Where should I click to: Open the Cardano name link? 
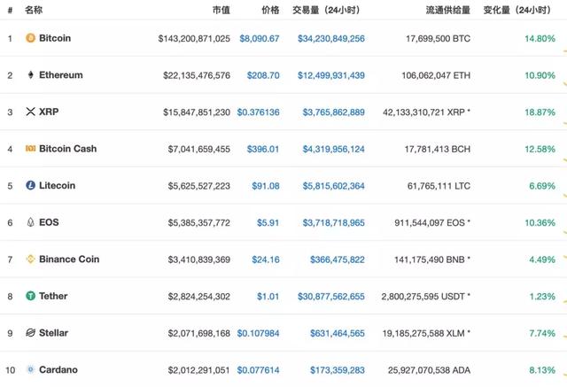click(x=58, y=369)
